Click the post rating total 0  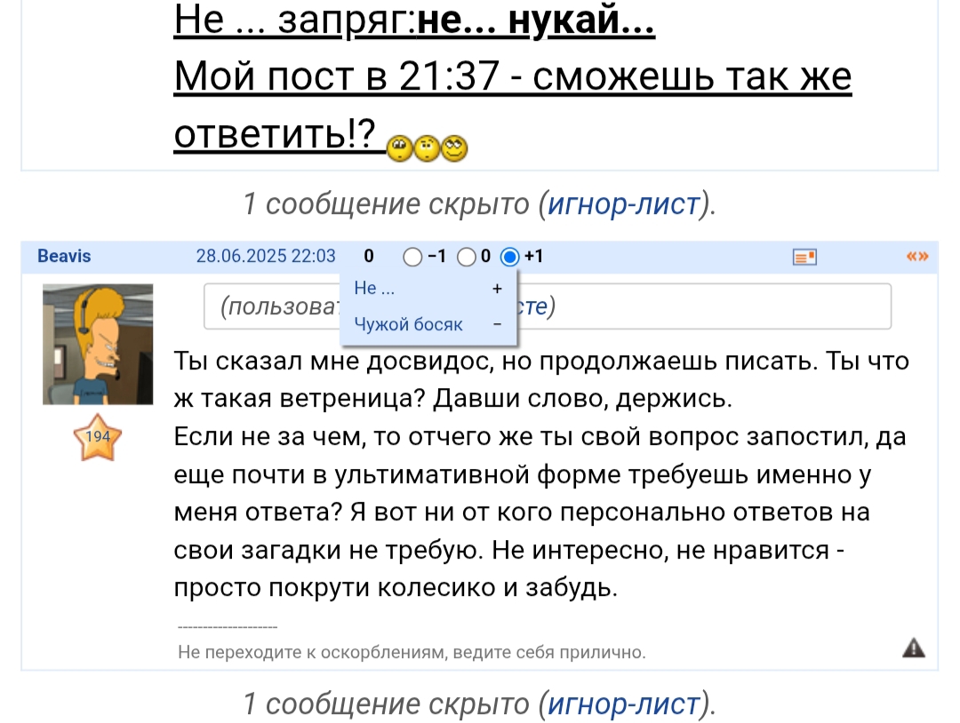click(369, 257)
